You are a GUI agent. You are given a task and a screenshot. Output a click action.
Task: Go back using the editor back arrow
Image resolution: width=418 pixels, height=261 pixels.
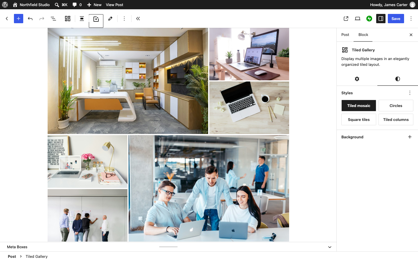(7, 19)
